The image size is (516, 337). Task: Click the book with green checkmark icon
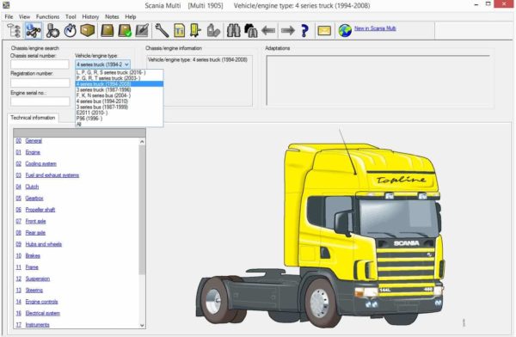125,31
